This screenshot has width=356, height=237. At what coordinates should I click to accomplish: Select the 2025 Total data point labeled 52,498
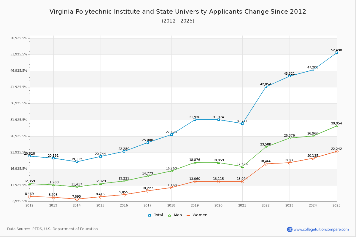[336, 52]
